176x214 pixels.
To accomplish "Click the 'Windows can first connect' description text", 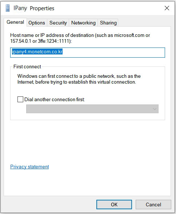I will click(79, 79).
